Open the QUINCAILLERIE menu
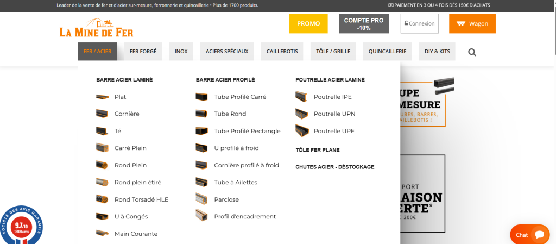Viewport: 556px width, 244px height. (387, 52)
